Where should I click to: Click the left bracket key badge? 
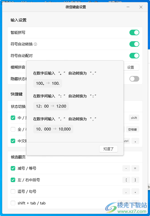[x=126, y=180]
